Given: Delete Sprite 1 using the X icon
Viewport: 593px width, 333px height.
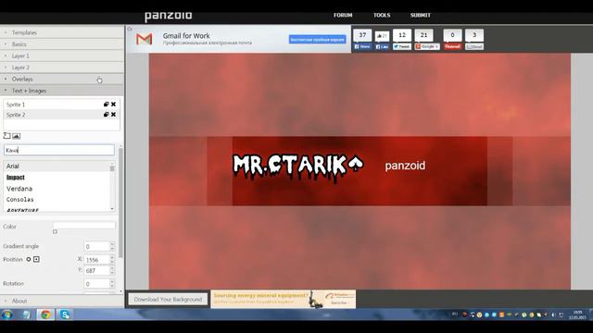Looking at the screenshot, I should 113,105.
